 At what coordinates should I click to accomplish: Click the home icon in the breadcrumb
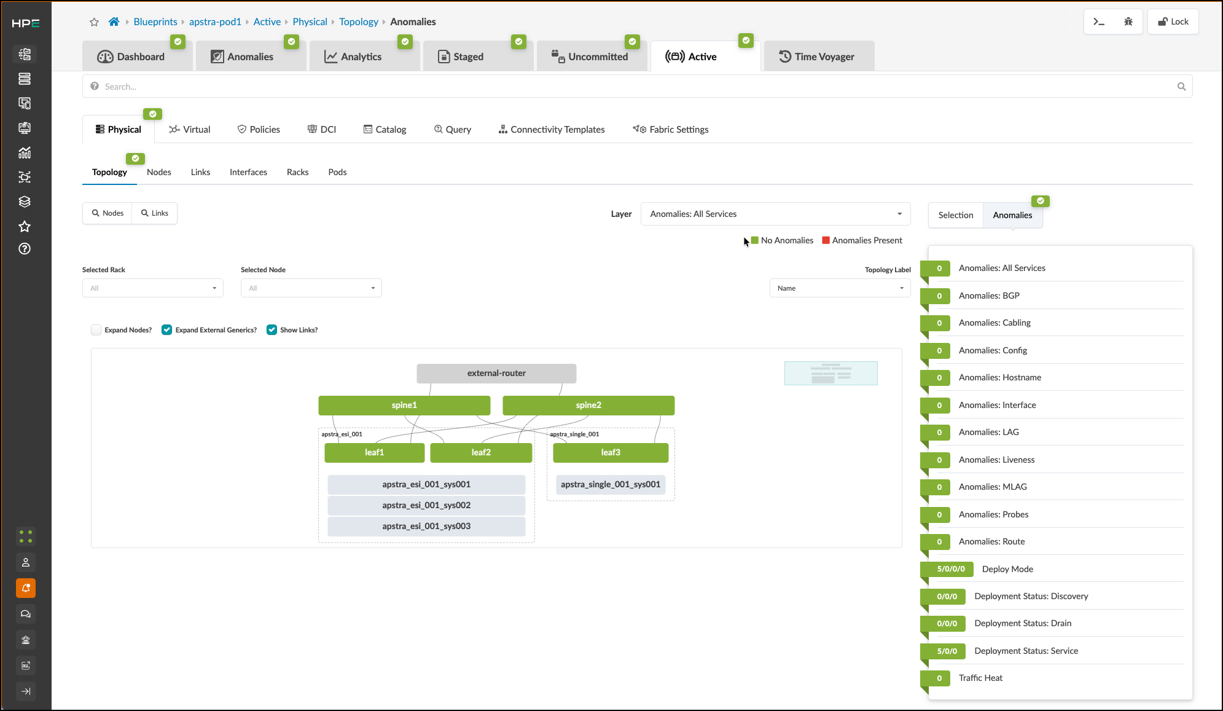(x=114, y=22)
